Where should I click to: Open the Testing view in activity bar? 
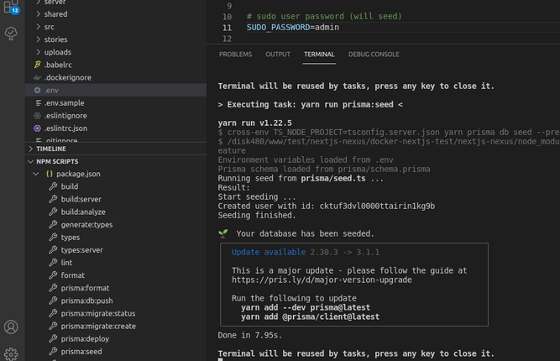11,34
